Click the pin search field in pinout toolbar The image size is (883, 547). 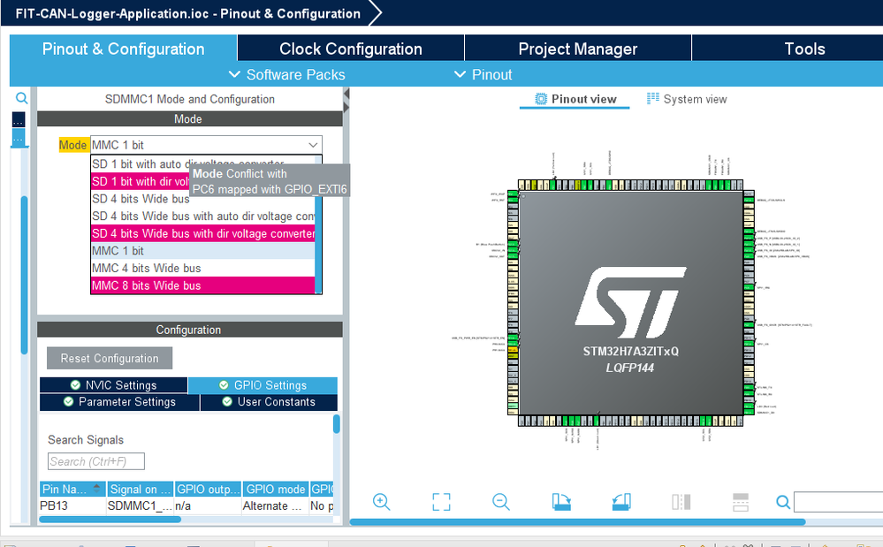point(838,501)
